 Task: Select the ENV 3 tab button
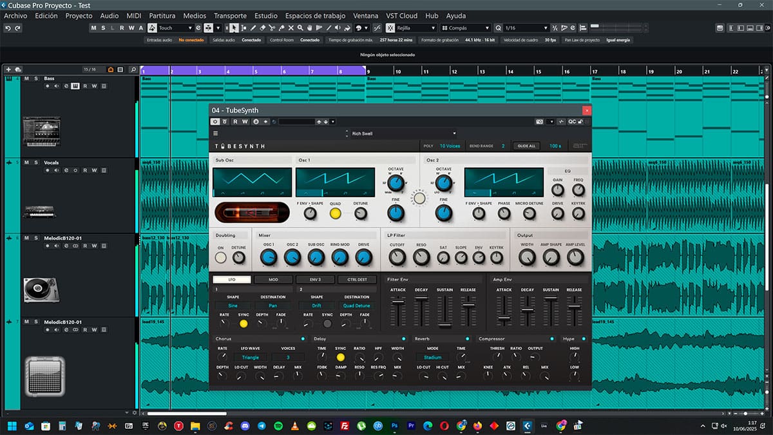(x=315, y=280)
